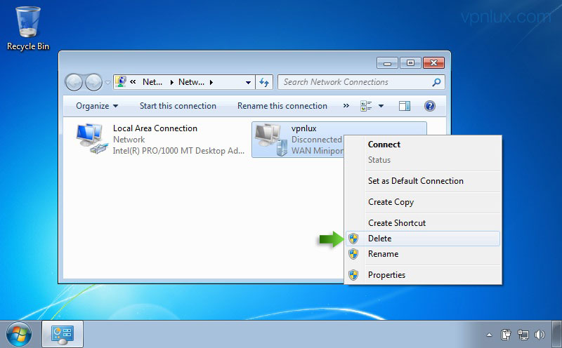This screenshot has width=562, height=348.
Task: Click 'Local Area Connection' name text
Action: [x=155, y=128]
